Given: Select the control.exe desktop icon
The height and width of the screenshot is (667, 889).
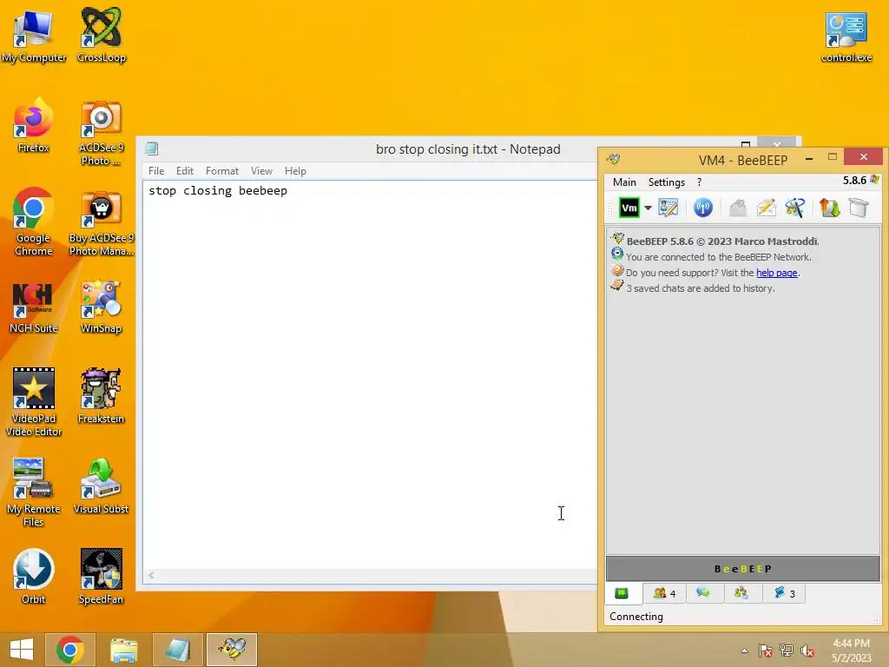Looking at the screenshot, I should [846, 36].
